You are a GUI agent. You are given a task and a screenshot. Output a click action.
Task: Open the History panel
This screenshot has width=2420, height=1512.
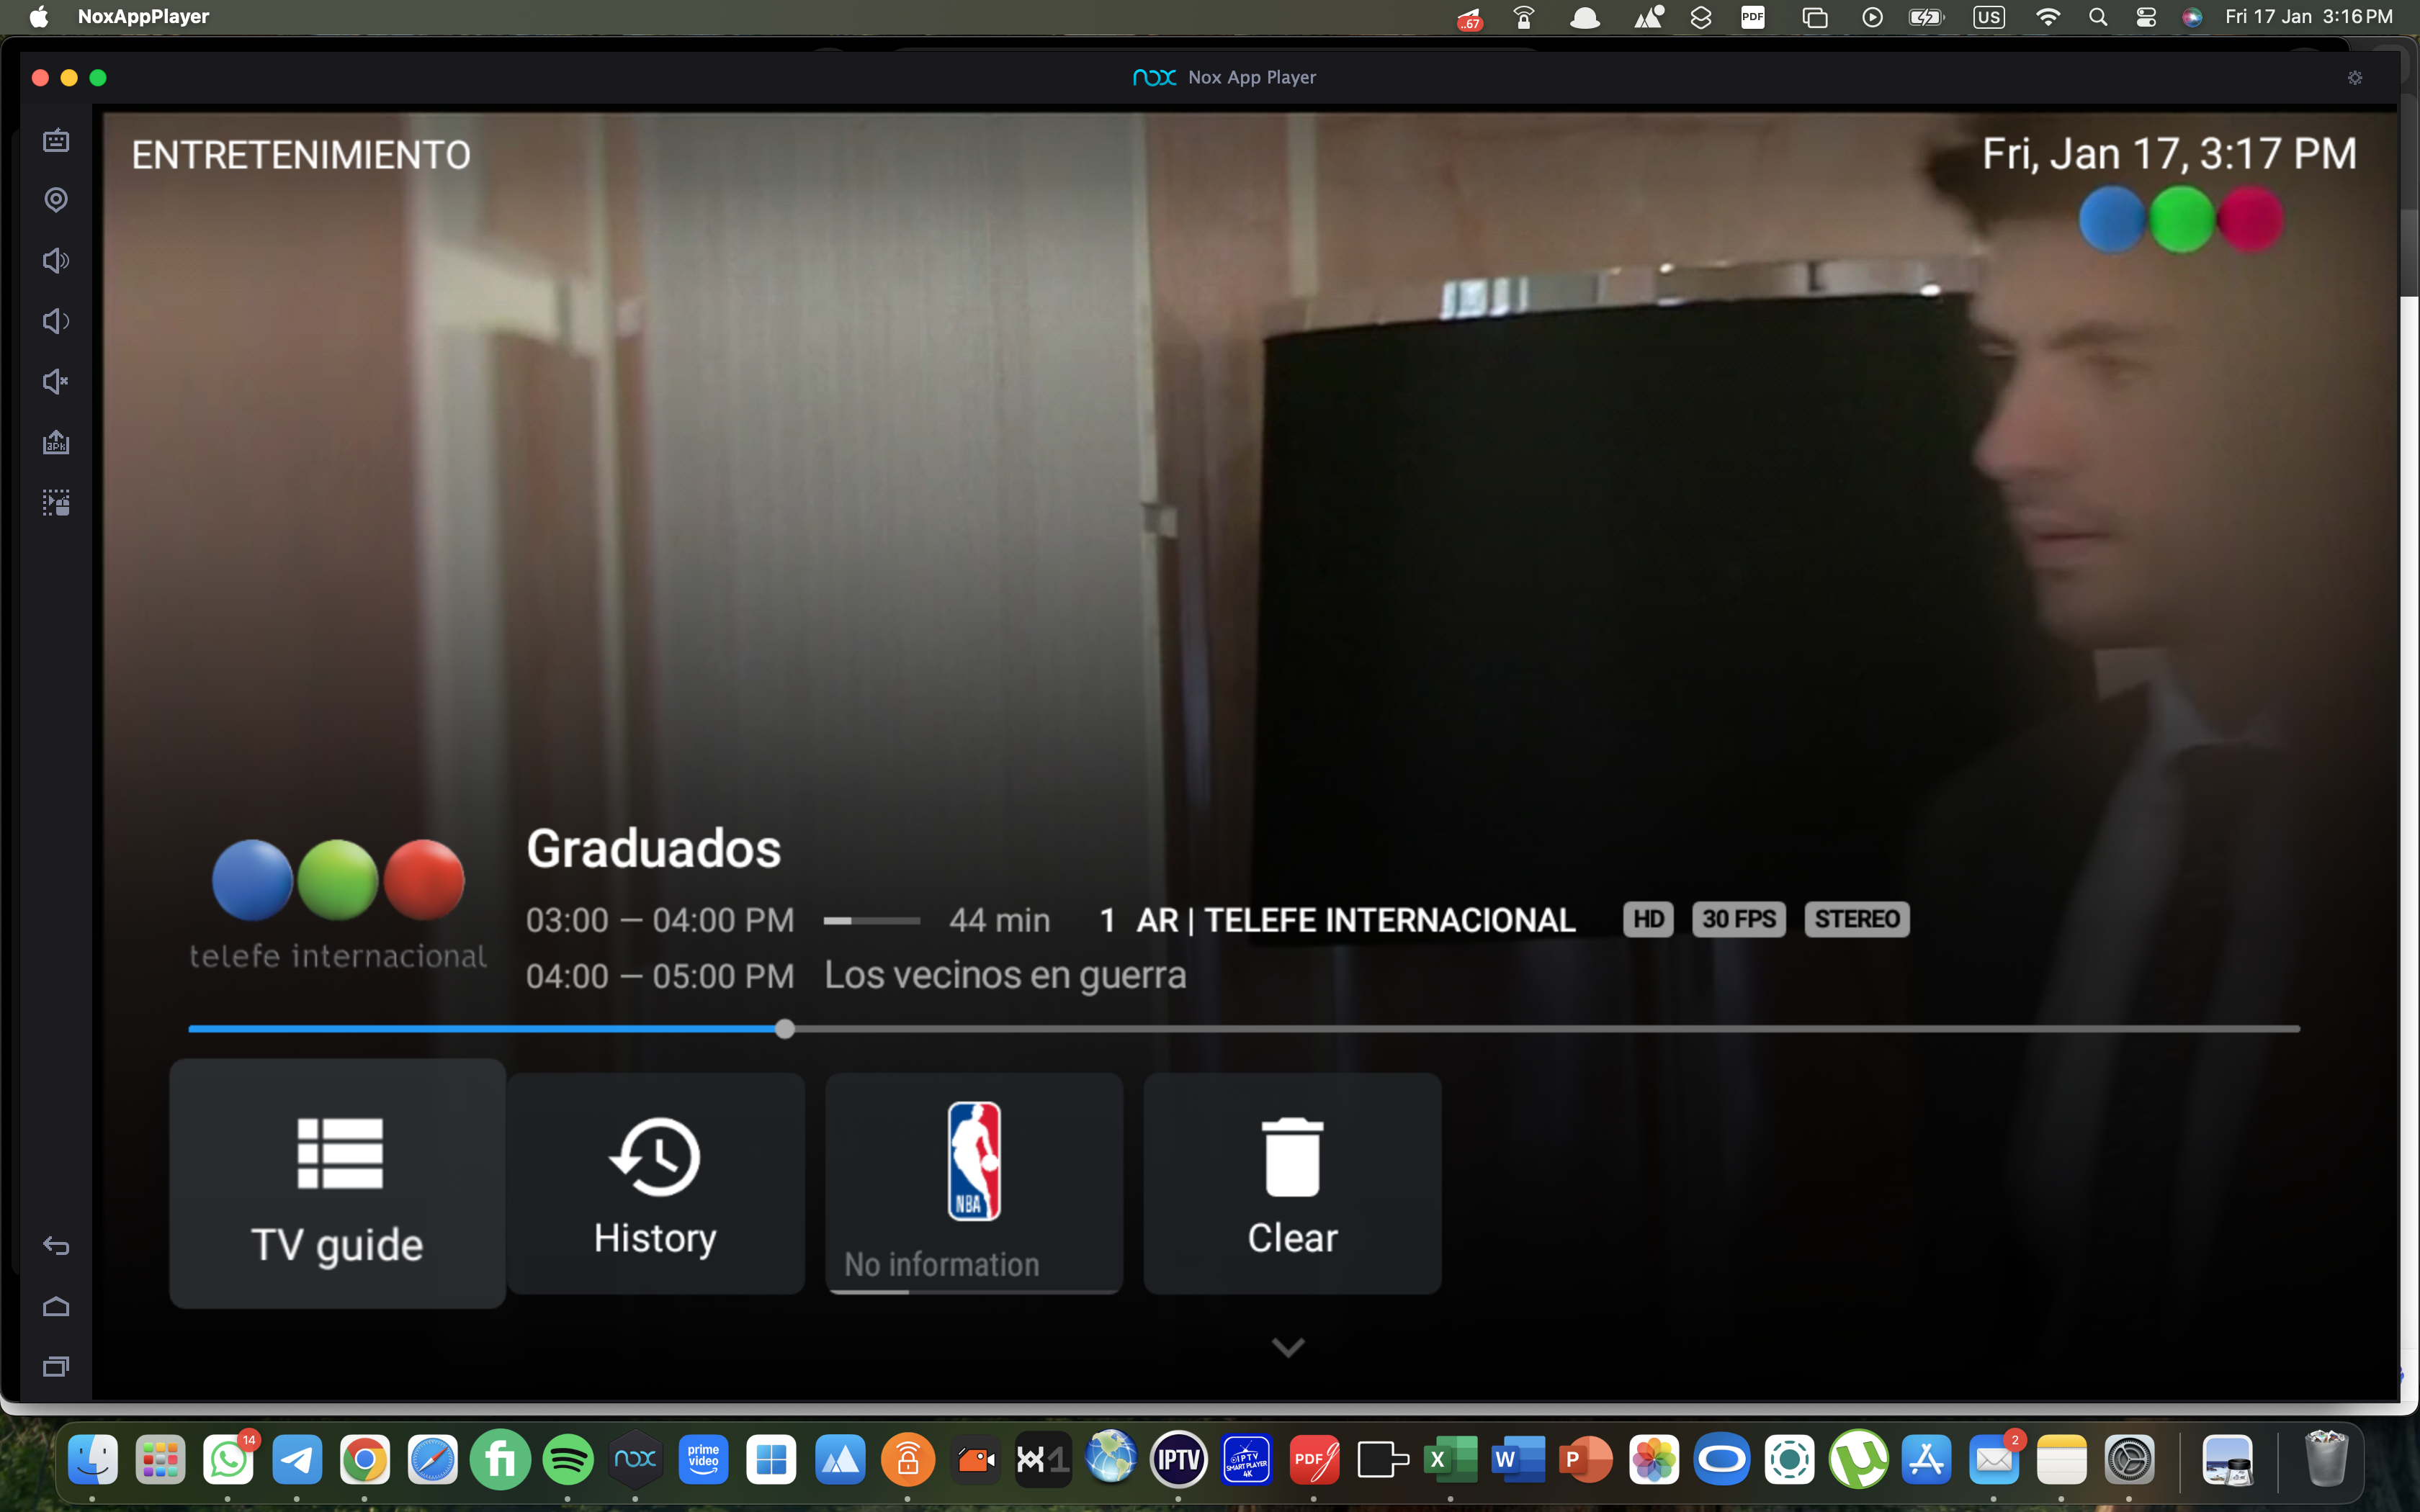[655, 1184]
